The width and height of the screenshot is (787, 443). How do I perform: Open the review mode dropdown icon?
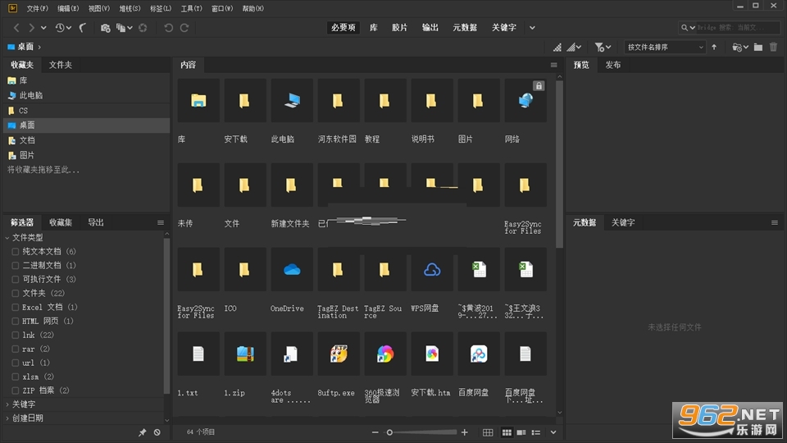coord(125,28)
